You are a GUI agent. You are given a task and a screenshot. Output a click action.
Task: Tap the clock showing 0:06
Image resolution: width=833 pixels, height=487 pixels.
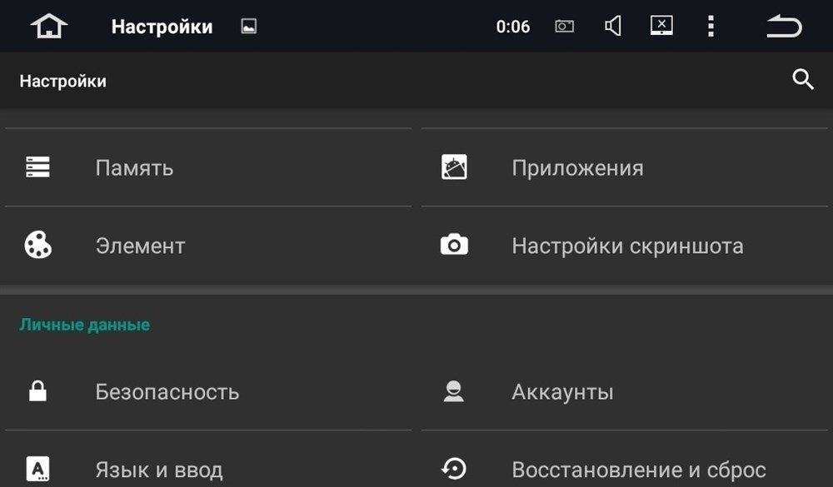(x=513, y=27)
